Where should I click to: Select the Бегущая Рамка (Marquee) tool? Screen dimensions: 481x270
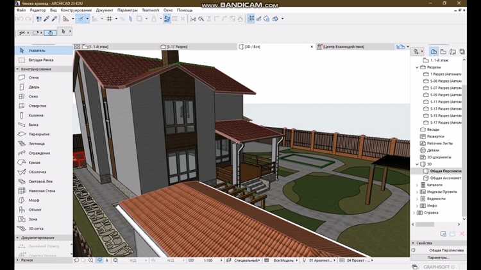point(44,60)
